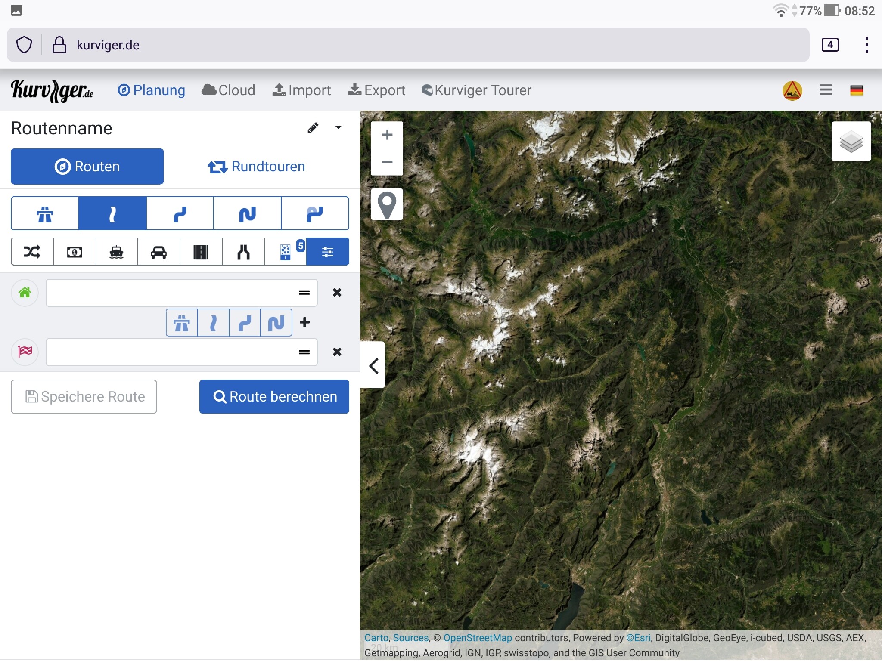Open the Export menu item

tap(377, 90)
